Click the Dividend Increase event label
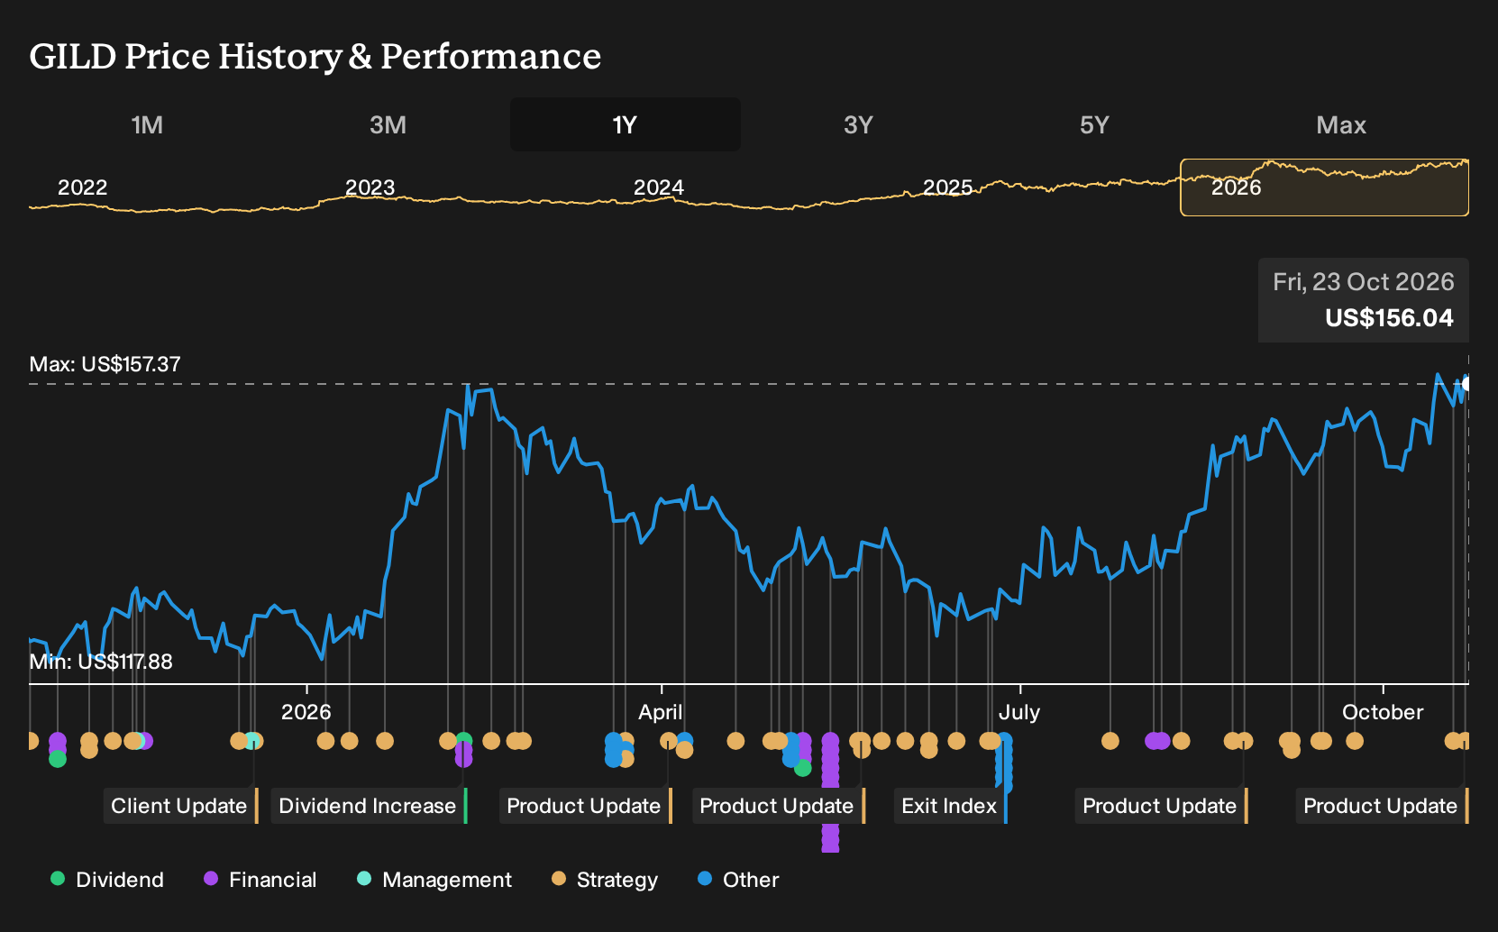The height and width of the screenshot is (932, 1498). [370, 806]
